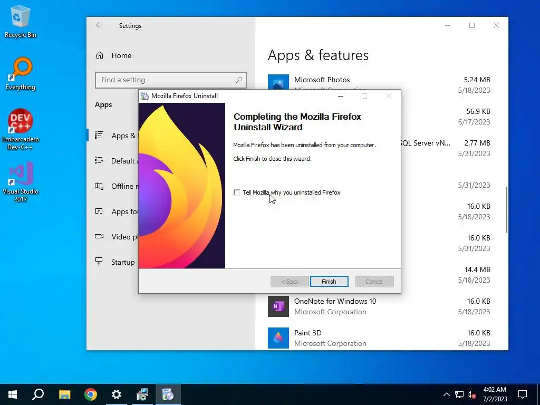Screen dimensions: 540x405
Task: Open the Recycle Bin desktop icon
Action: point(21,22)
